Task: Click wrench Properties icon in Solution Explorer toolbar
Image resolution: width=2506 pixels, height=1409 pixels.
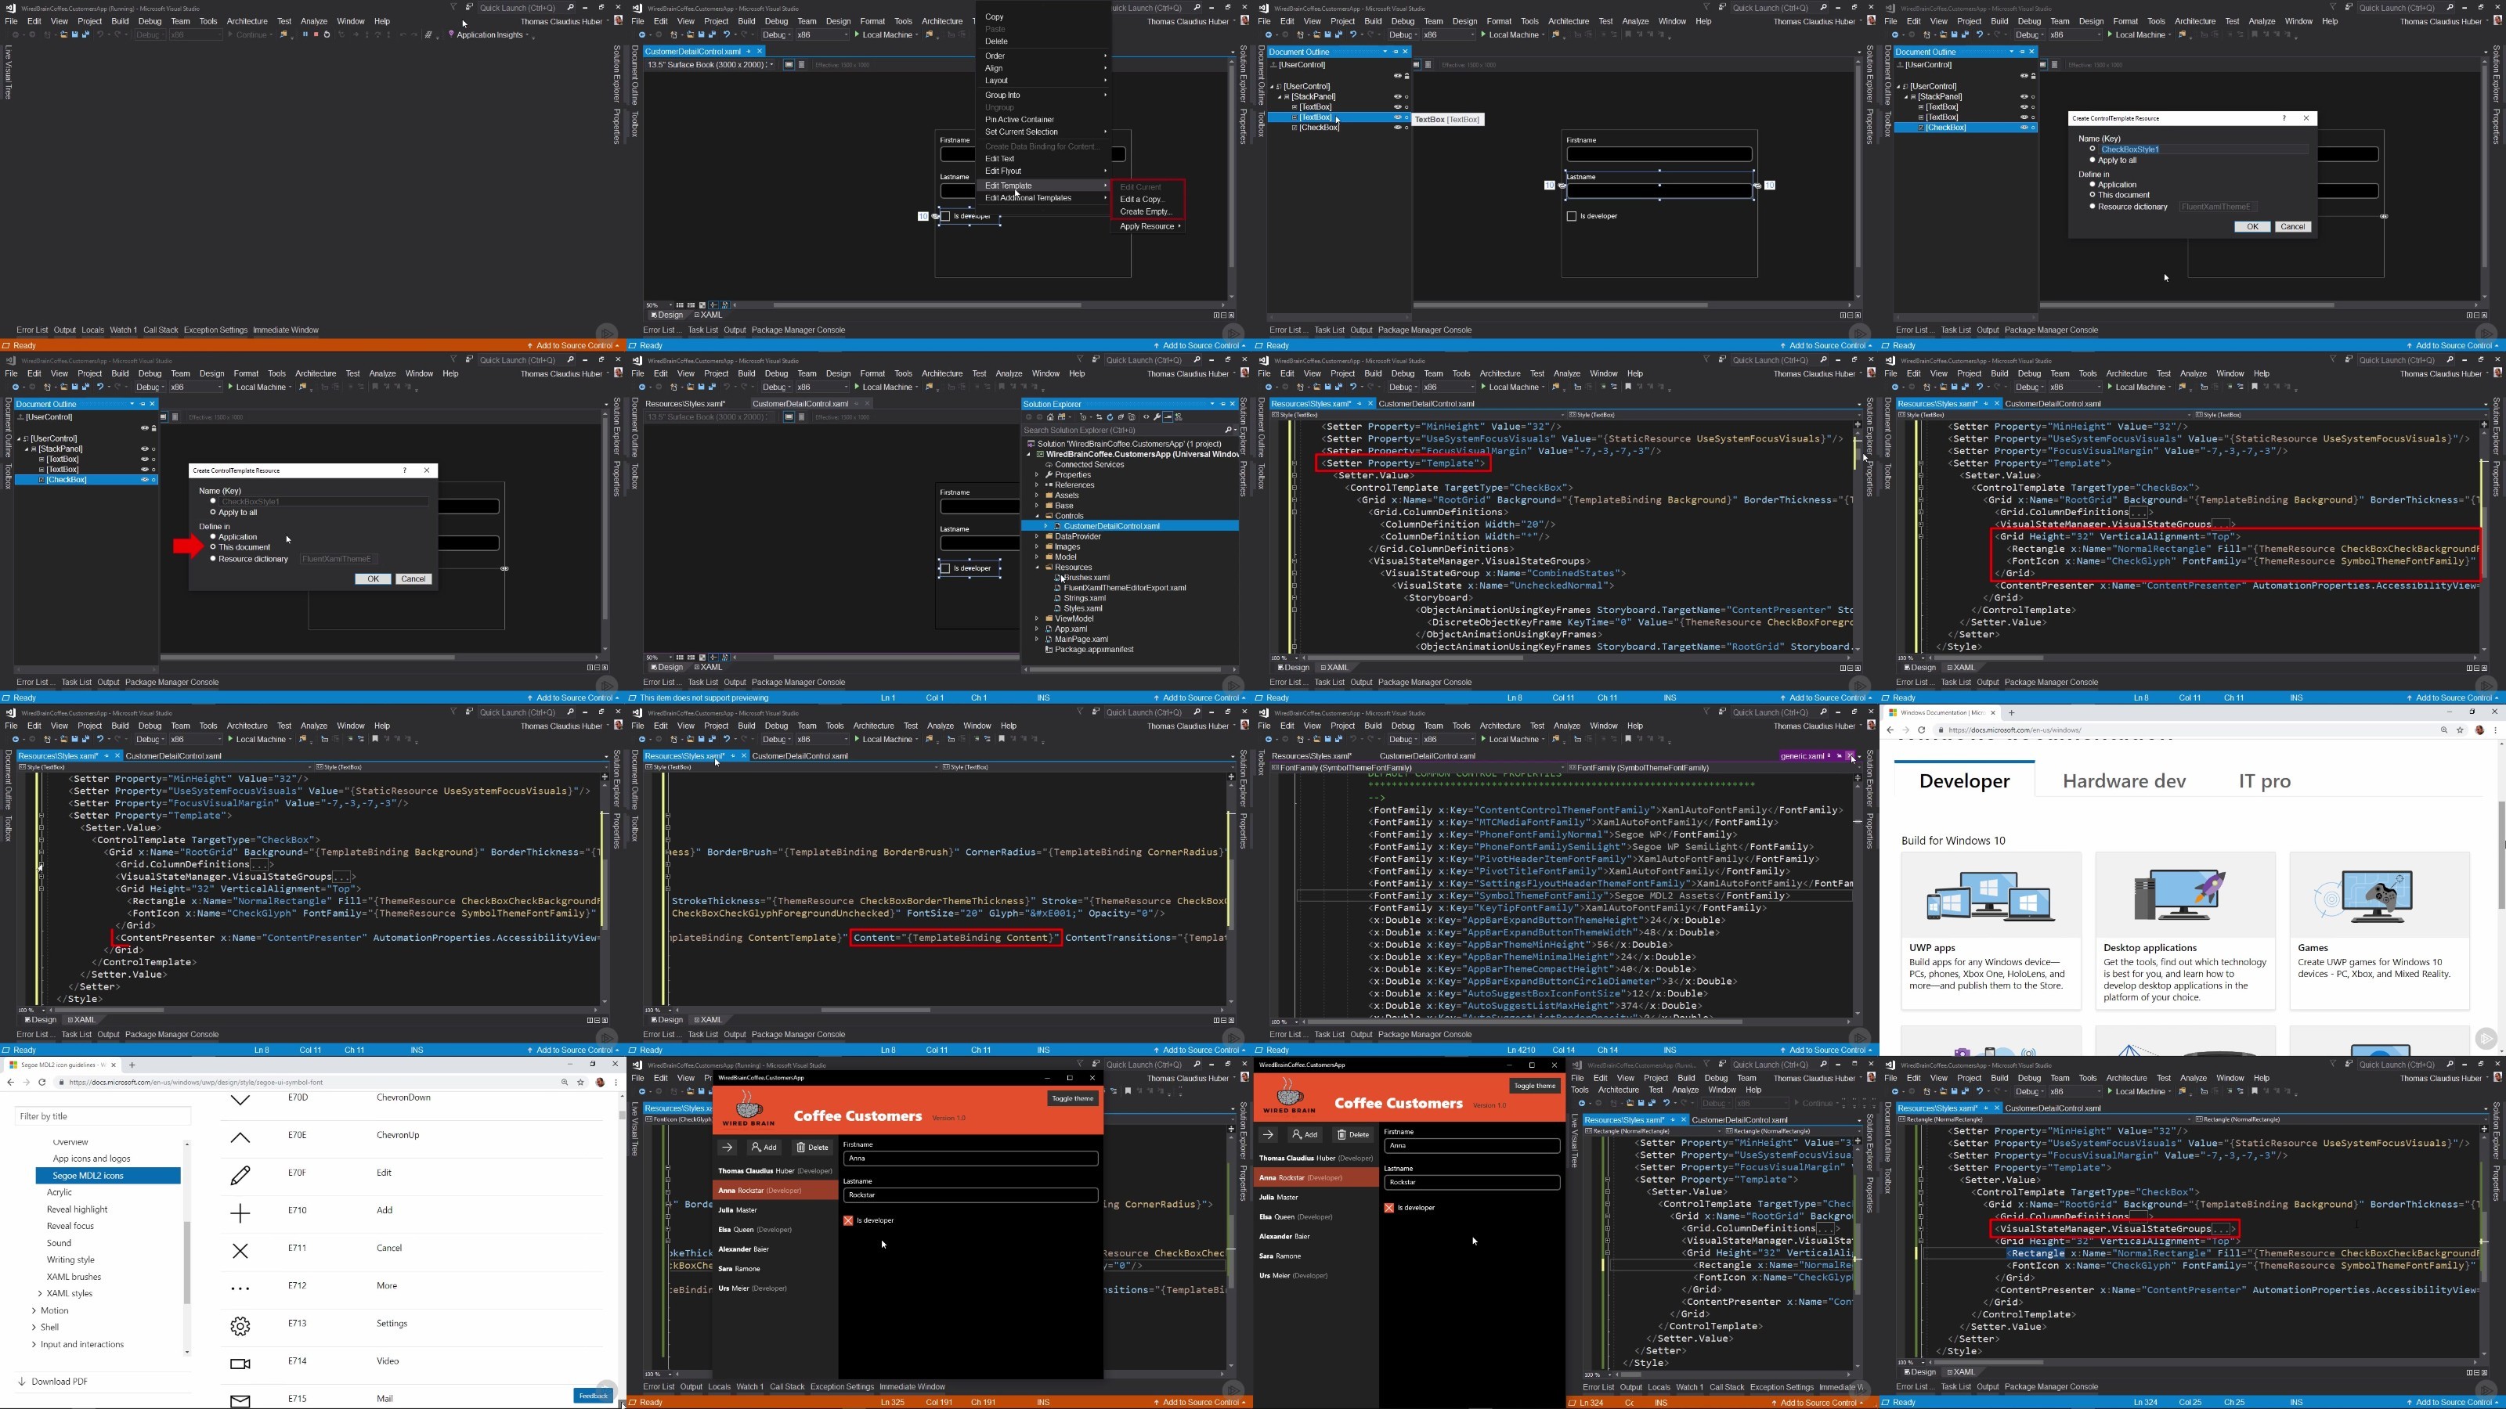Action: pyautogui.click(x=1157, y=417)
